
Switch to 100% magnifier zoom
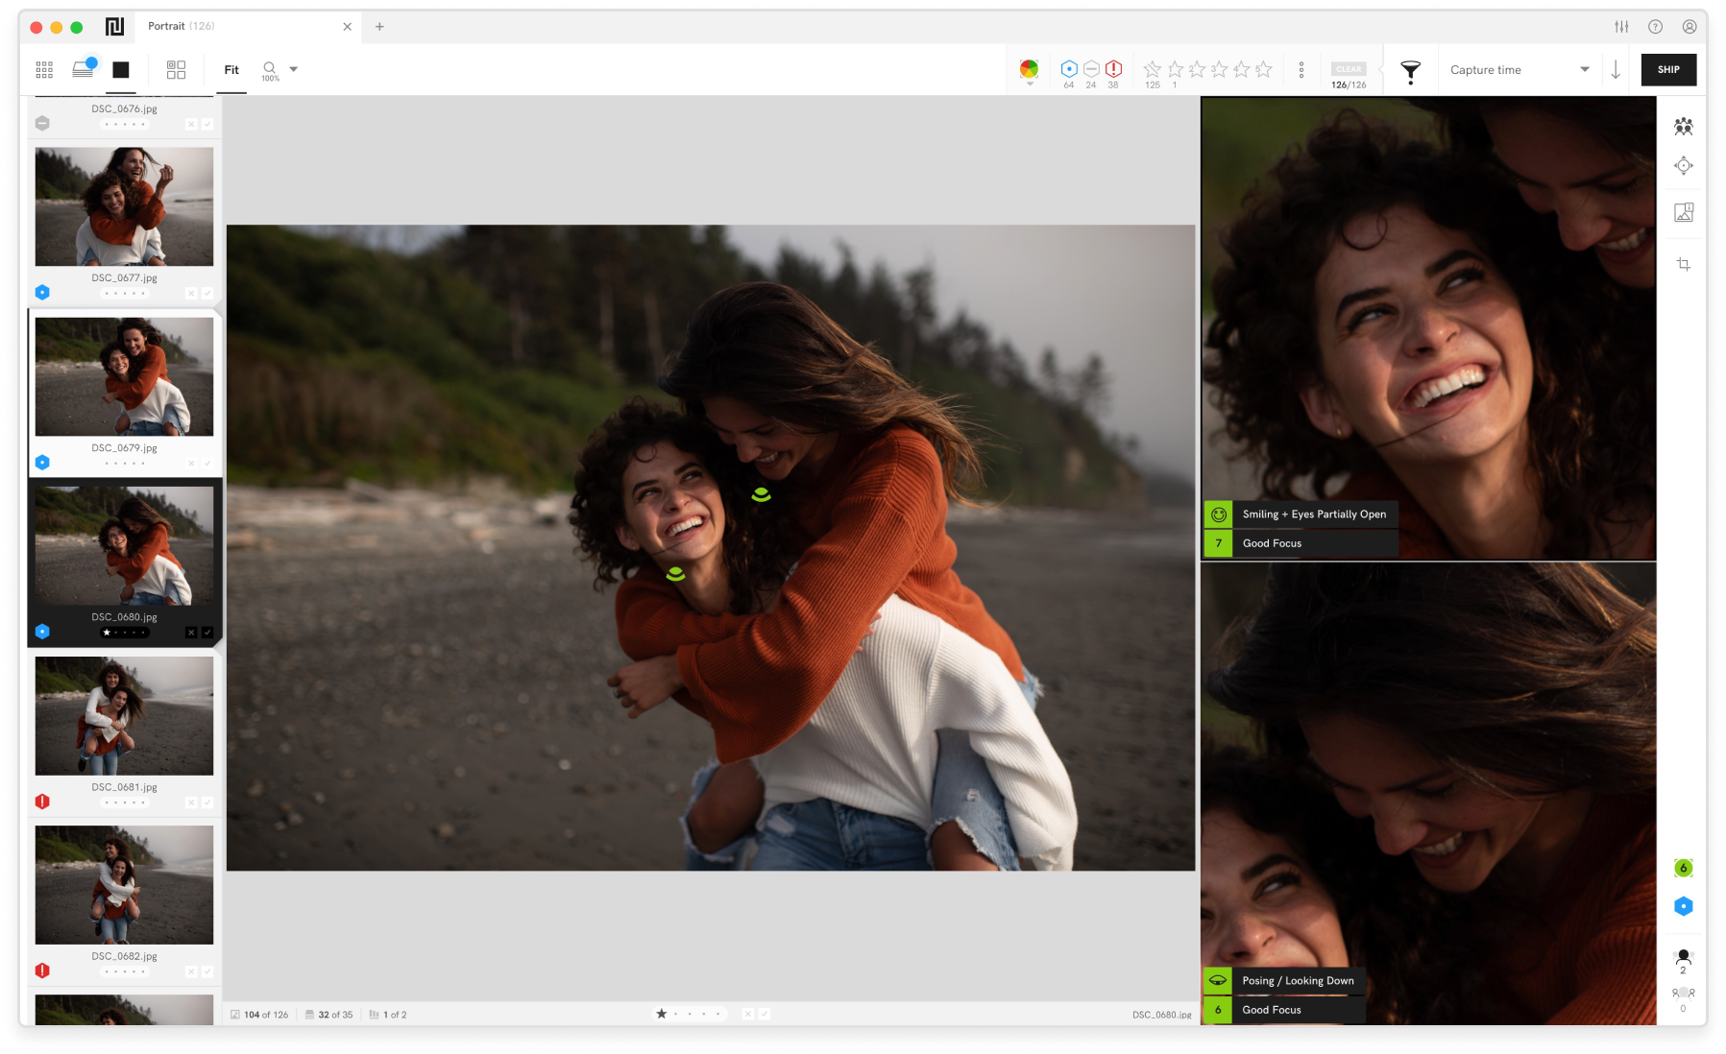pyautogui.click(x=270, y=71)
